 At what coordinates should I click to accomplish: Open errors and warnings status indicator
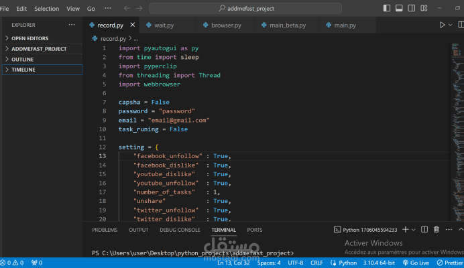pyautogui.click(x=12, y=263)
